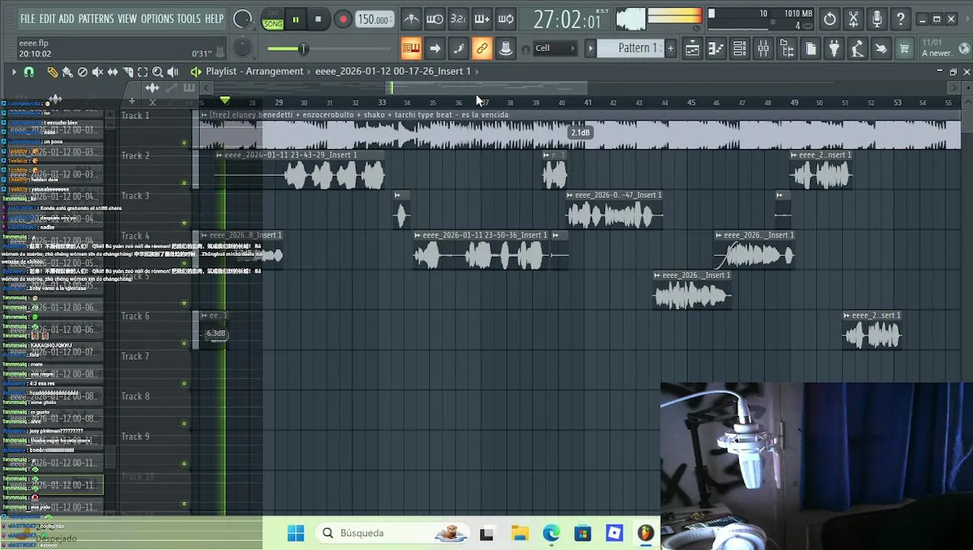Open the EDIT menu

click(x=47, y=19)
